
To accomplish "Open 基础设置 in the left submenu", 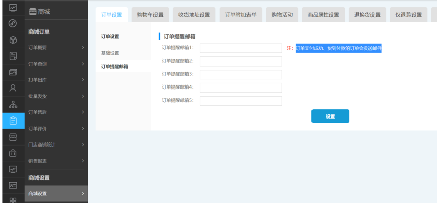I will [x=110, y=53].
